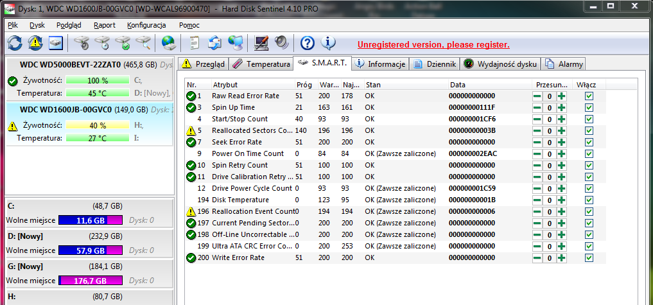Uncheck Włącz for Spin Up Time
The width and height of the screenshot is (653, 305).
pyautogui.click(x=589, y=107)
